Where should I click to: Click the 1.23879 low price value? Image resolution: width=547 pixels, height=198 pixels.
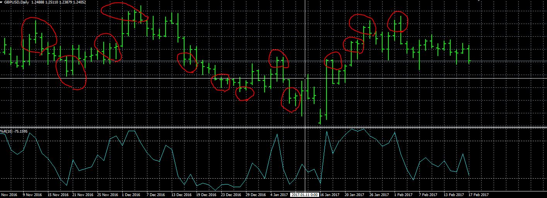pos(65,2)
